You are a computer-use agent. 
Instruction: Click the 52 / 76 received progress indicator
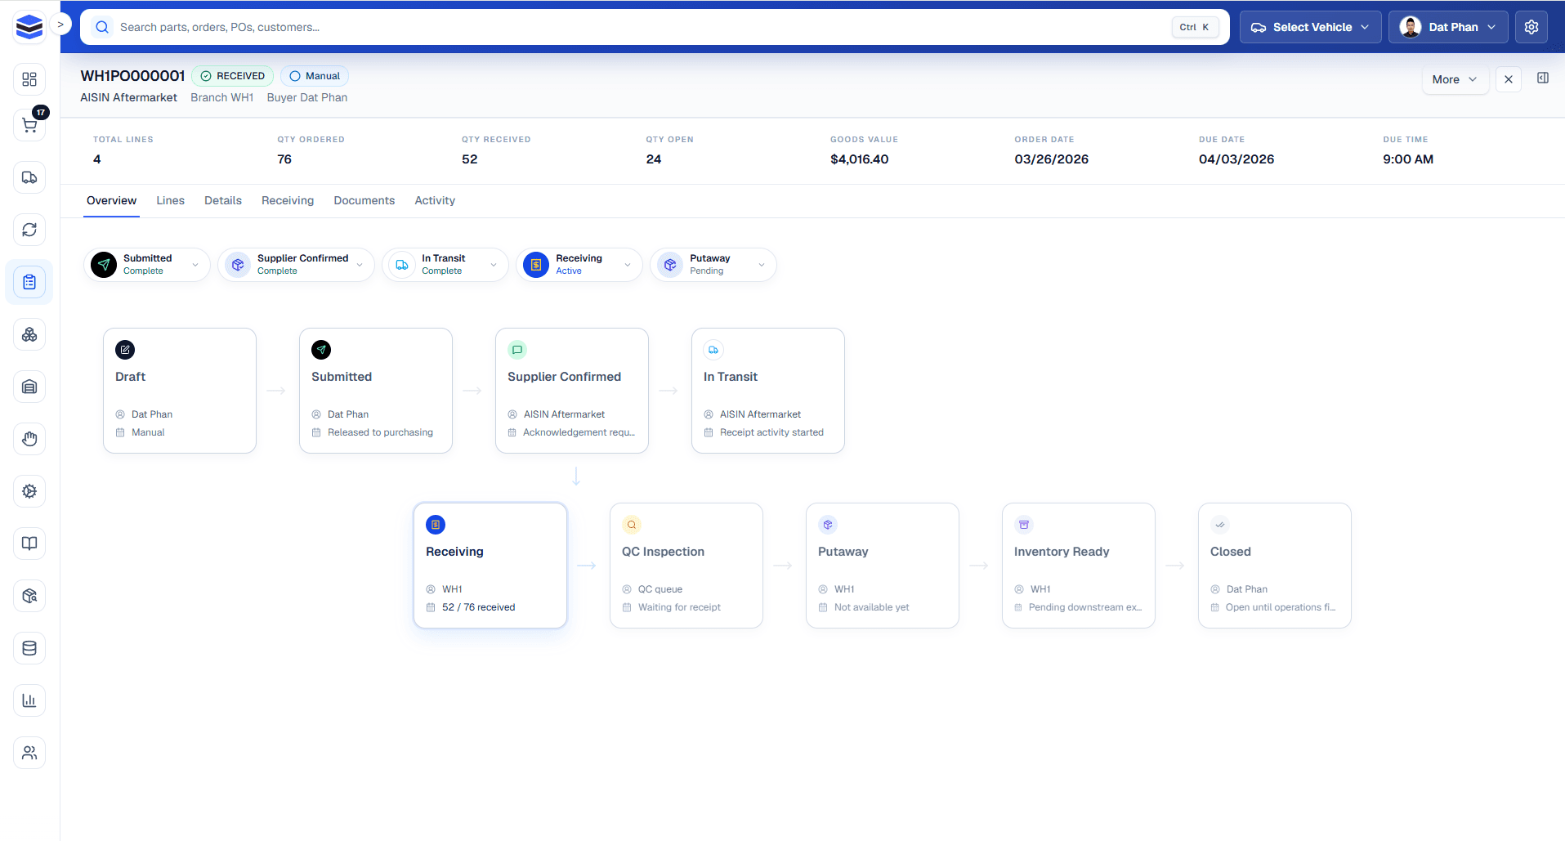(478, 607)
